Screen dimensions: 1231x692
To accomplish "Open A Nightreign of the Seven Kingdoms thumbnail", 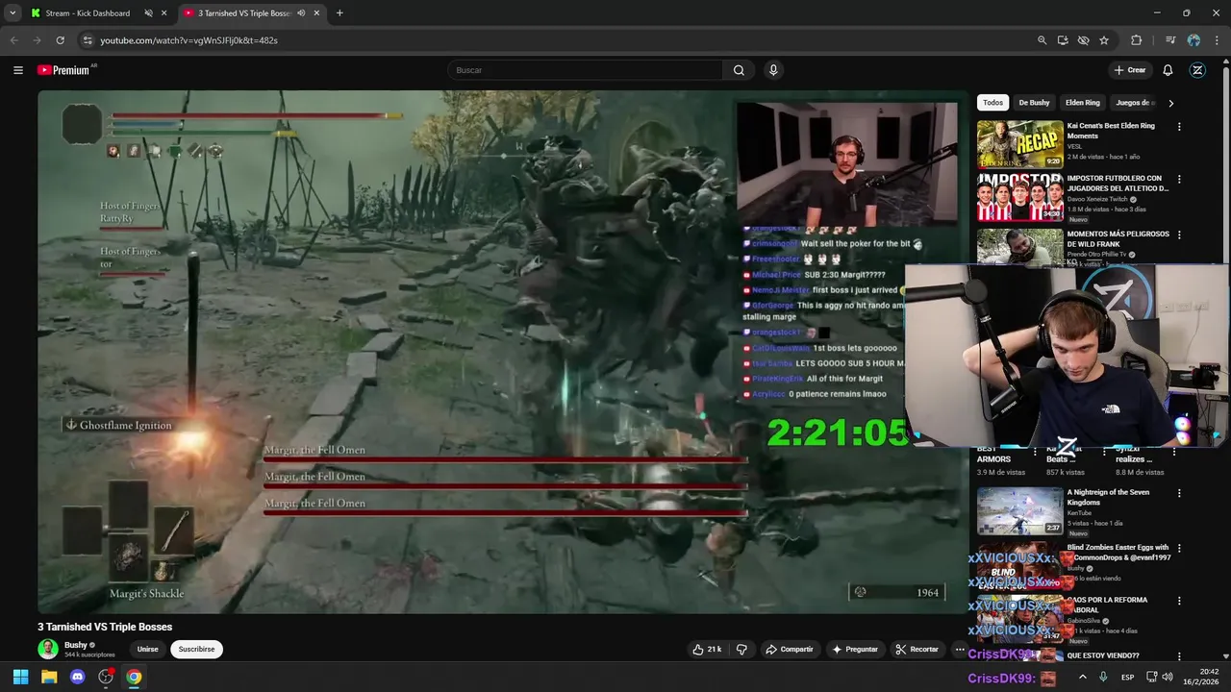I will point(1020,510).
